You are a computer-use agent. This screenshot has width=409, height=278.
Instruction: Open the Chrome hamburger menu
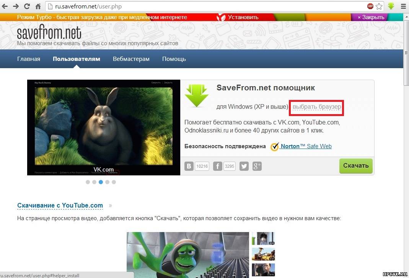pyautogui.click(x=403, y=6)
